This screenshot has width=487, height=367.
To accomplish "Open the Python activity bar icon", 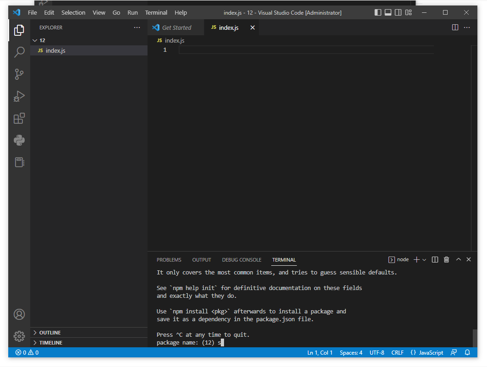I will point(19,140).
